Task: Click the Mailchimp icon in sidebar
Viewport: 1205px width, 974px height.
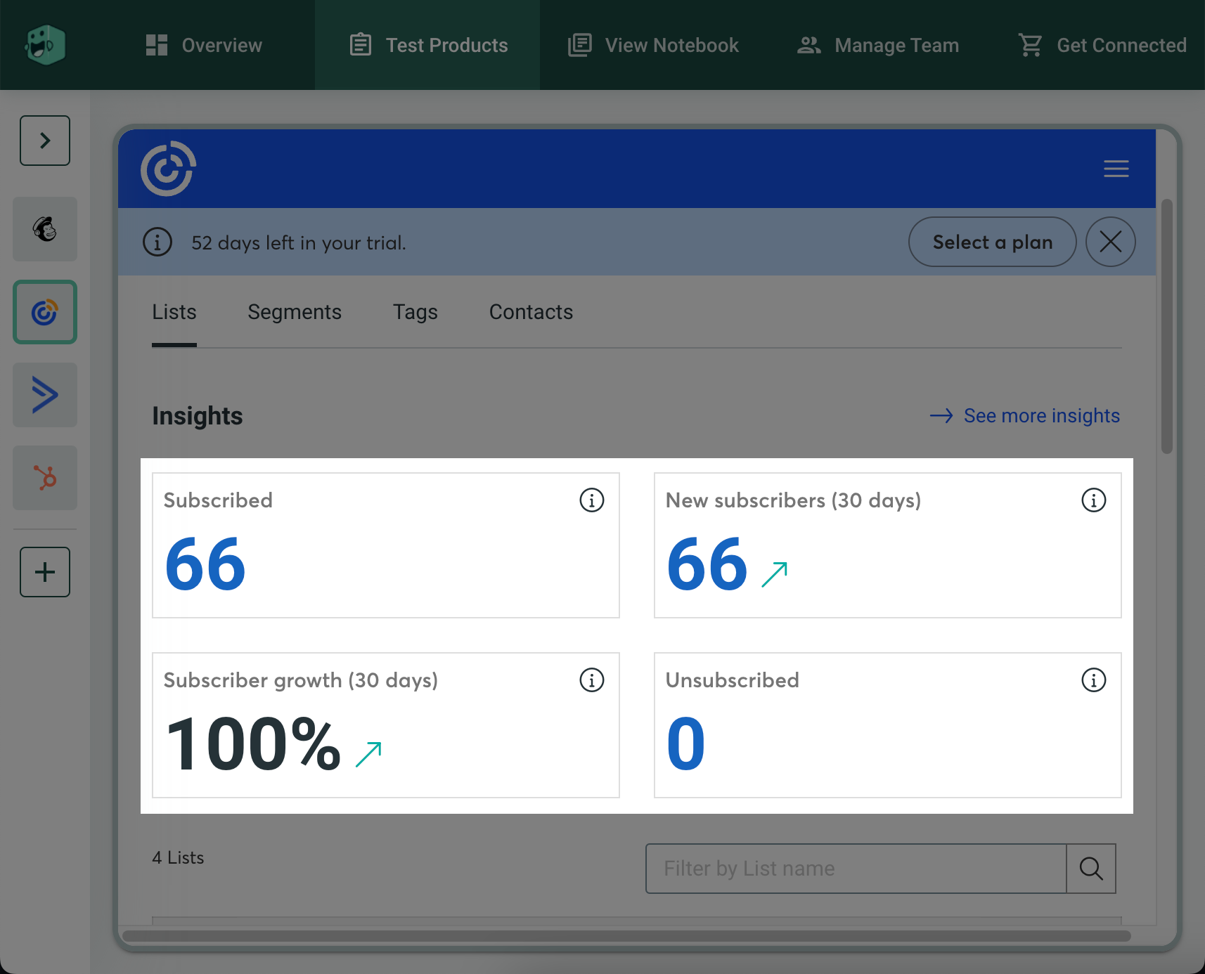Action: pos(45,229)
